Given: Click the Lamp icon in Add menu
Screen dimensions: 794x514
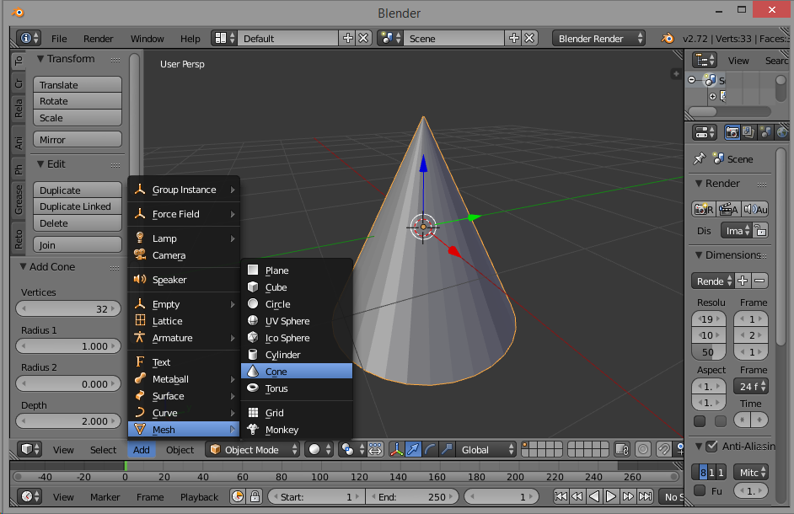Looking at the screenshot, I should 140,238.
